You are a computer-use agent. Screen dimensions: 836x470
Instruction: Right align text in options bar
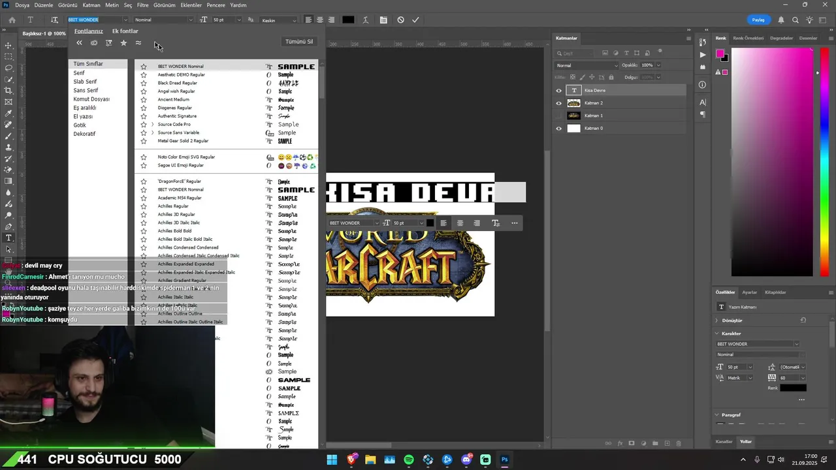pos(331,20)
